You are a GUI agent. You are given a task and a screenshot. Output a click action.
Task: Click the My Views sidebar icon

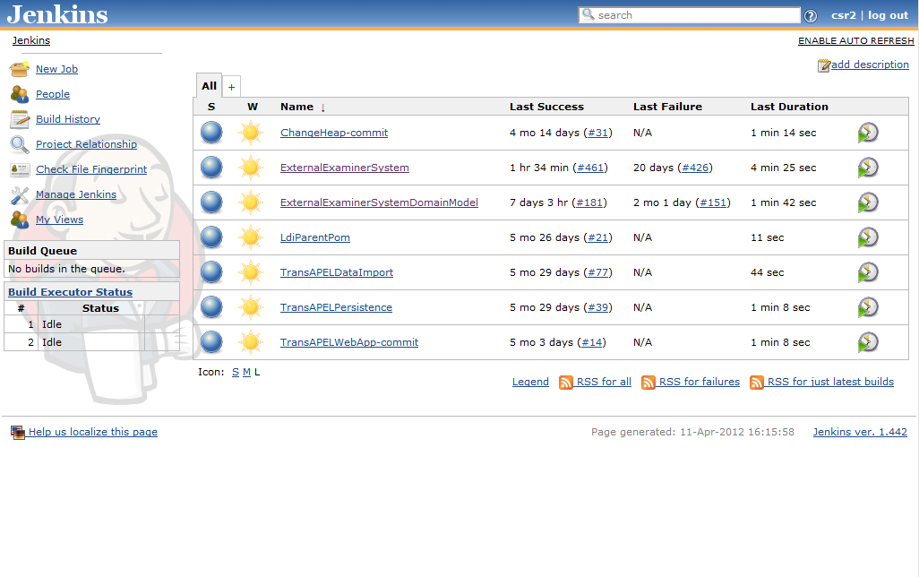click(19, 219)
